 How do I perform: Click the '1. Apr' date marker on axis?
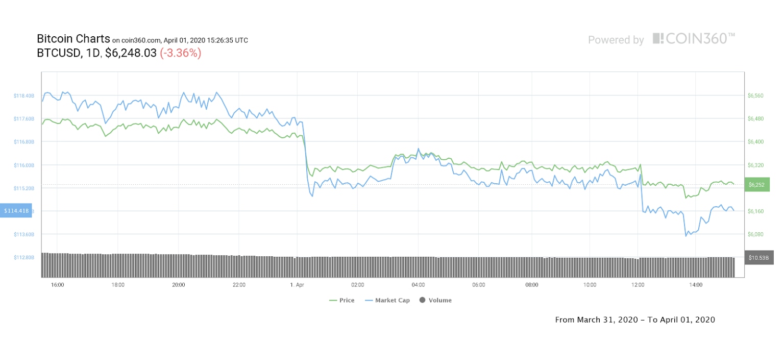(297, 284)
